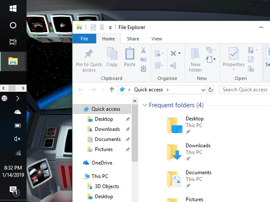Image resolution: width=270 pixels, height=202 pixels.
Task: Click the Back navigation arrow
Action: point(81,90)
